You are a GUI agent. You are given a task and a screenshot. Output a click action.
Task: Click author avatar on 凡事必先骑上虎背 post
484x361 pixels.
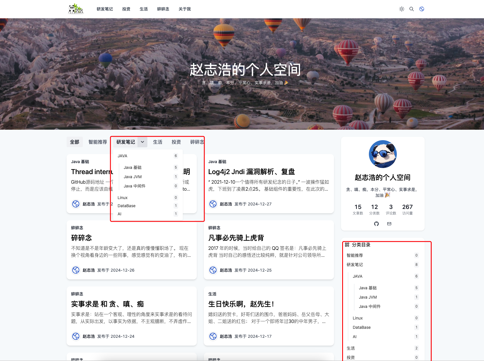213,270
